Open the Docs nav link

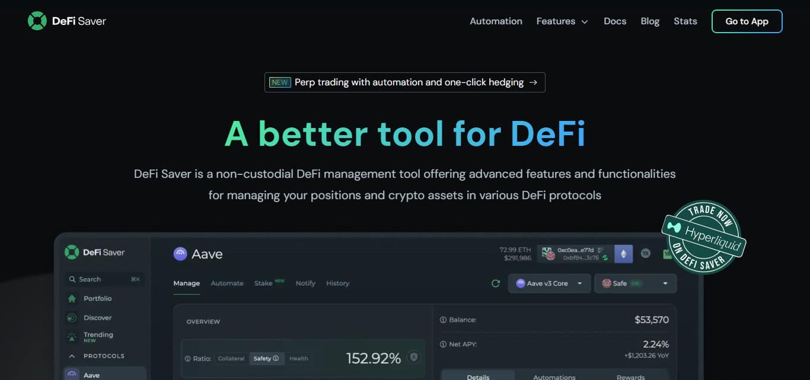pos(615,21)
